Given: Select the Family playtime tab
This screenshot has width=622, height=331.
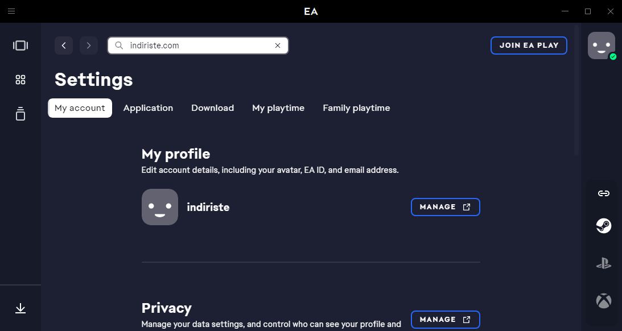Looking at the screenshot, I should [x=356, y=108].
